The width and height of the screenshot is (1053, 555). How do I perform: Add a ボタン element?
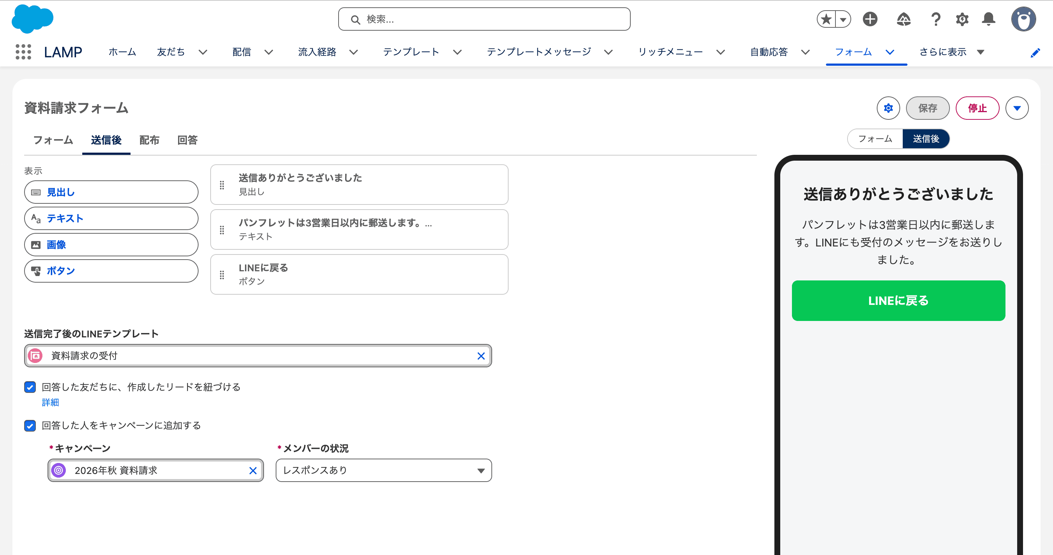pos(111,271)
